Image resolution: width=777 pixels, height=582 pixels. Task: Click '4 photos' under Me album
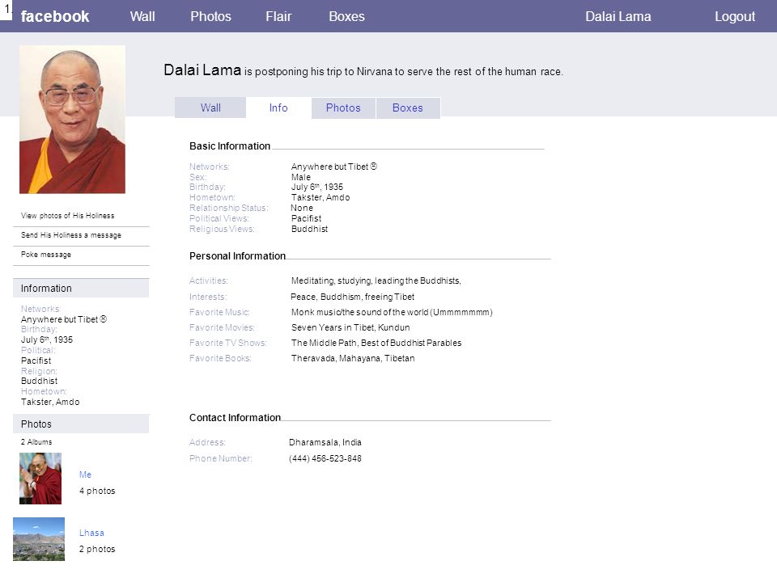click(97, 491)
